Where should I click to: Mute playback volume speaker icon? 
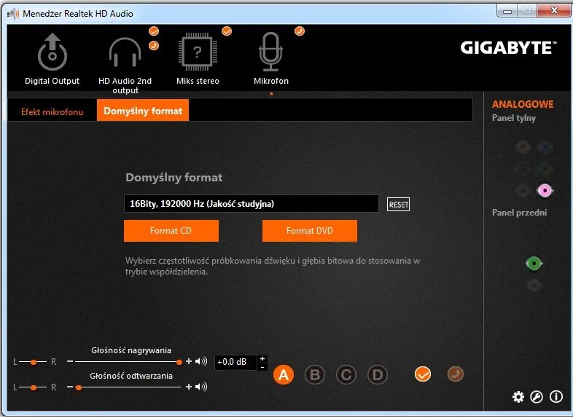coord(201,387)
